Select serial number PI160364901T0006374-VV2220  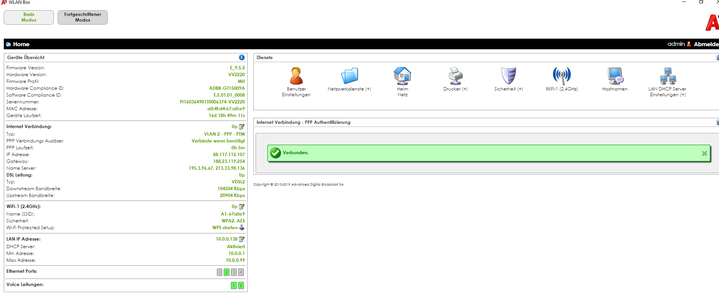(x=212, y=102)
